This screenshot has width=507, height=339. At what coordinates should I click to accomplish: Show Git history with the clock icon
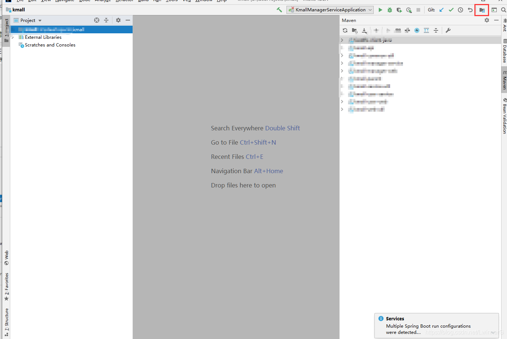click(460, 10)
